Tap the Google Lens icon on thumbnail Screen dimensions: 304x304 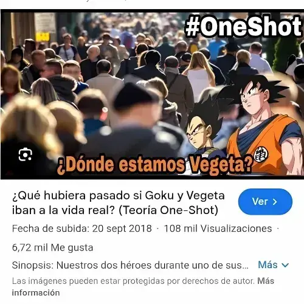click(x=26, y=154)
